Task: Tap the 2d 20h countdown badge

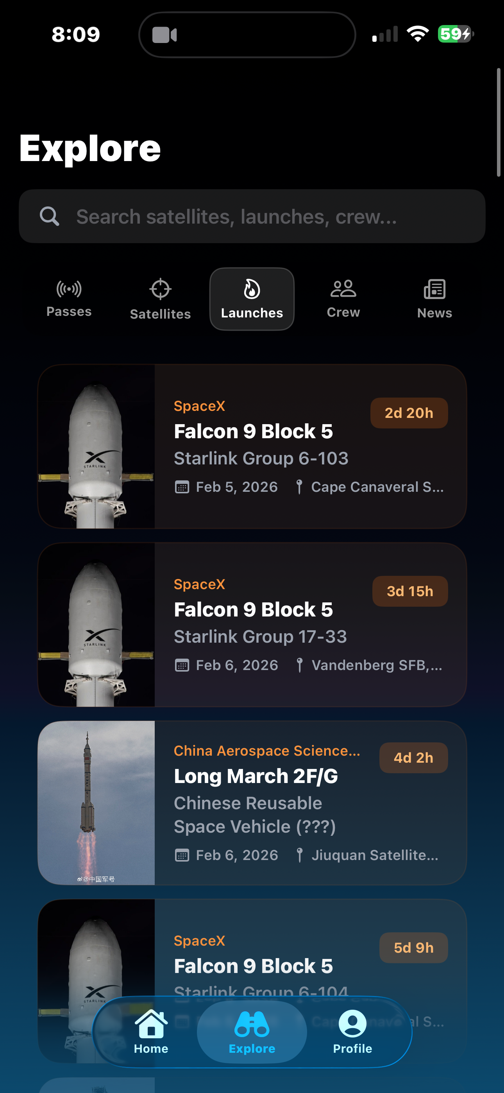Action: pos(409,412)
